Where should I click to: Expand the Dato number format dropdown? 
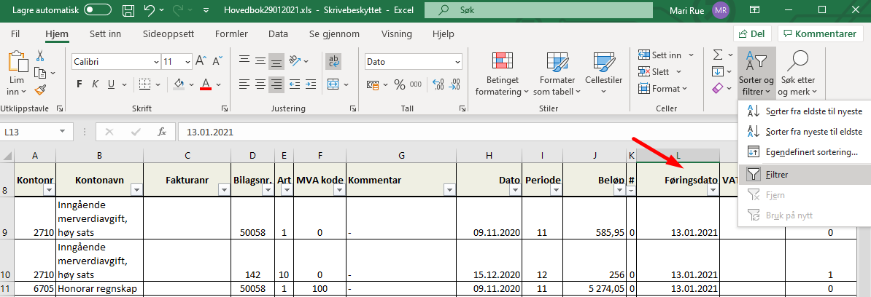[456, 62]
